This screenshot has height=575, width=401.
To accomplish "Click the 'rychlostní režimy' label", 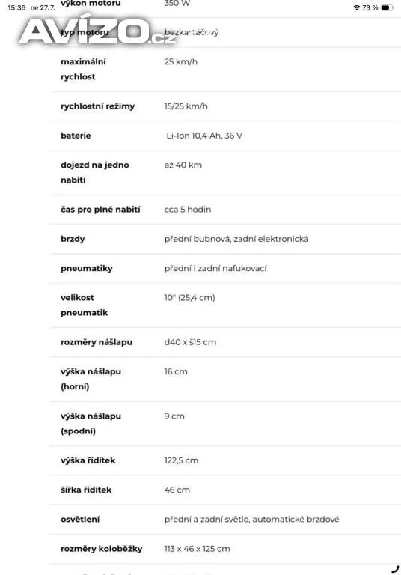I will [x=97, y=106].
